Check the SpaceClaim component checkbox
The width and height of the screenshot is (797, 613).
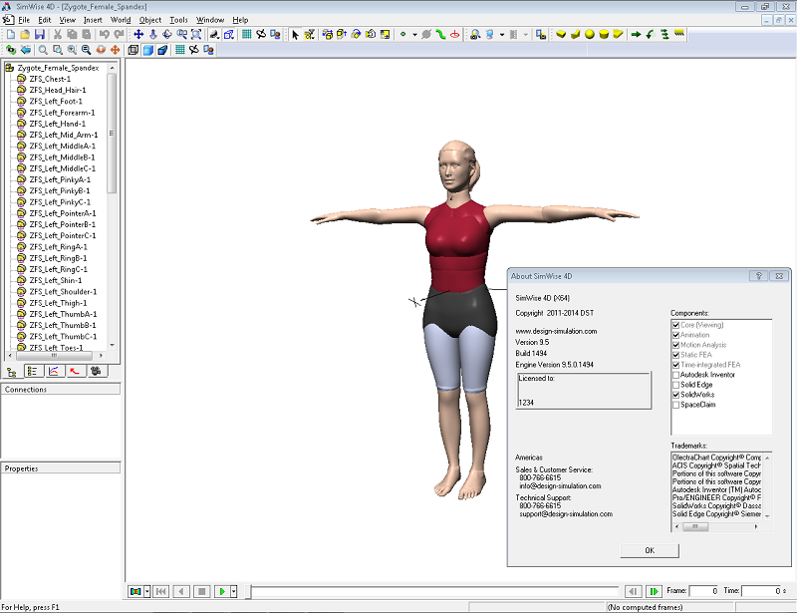(676, 405)
